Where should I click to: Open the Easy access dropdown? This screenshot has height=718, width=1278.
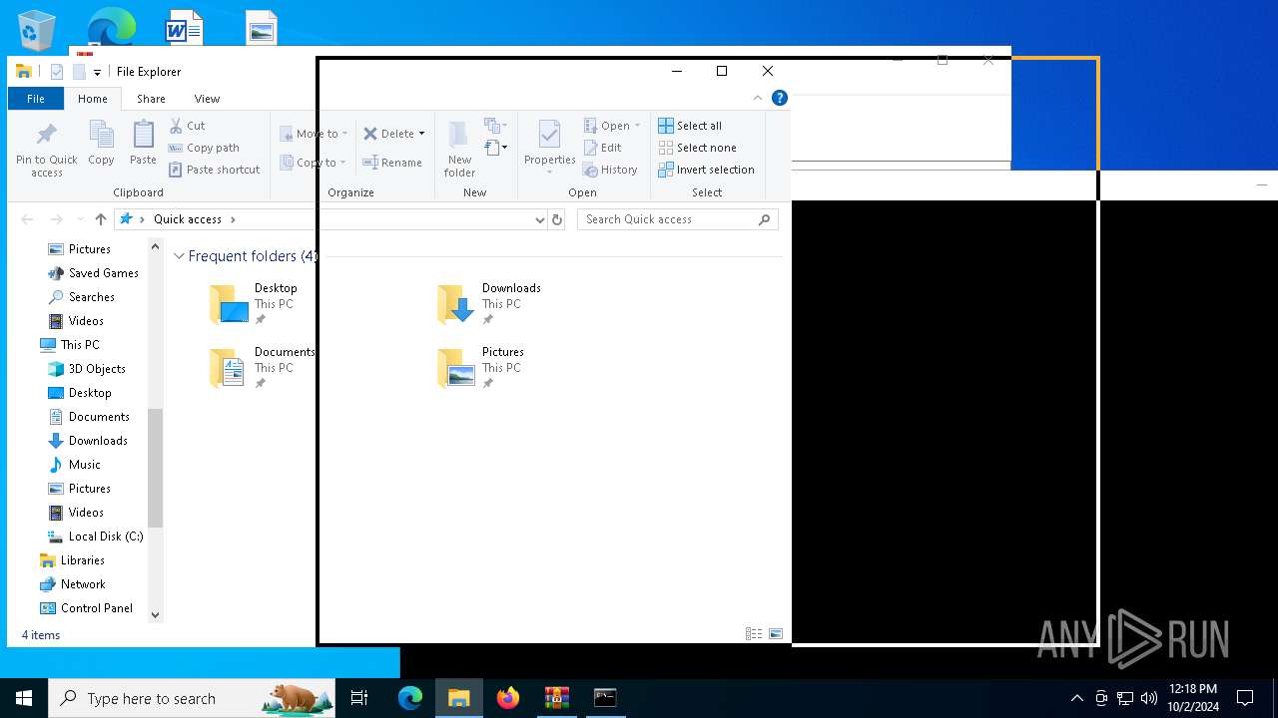tap(496, 148)
